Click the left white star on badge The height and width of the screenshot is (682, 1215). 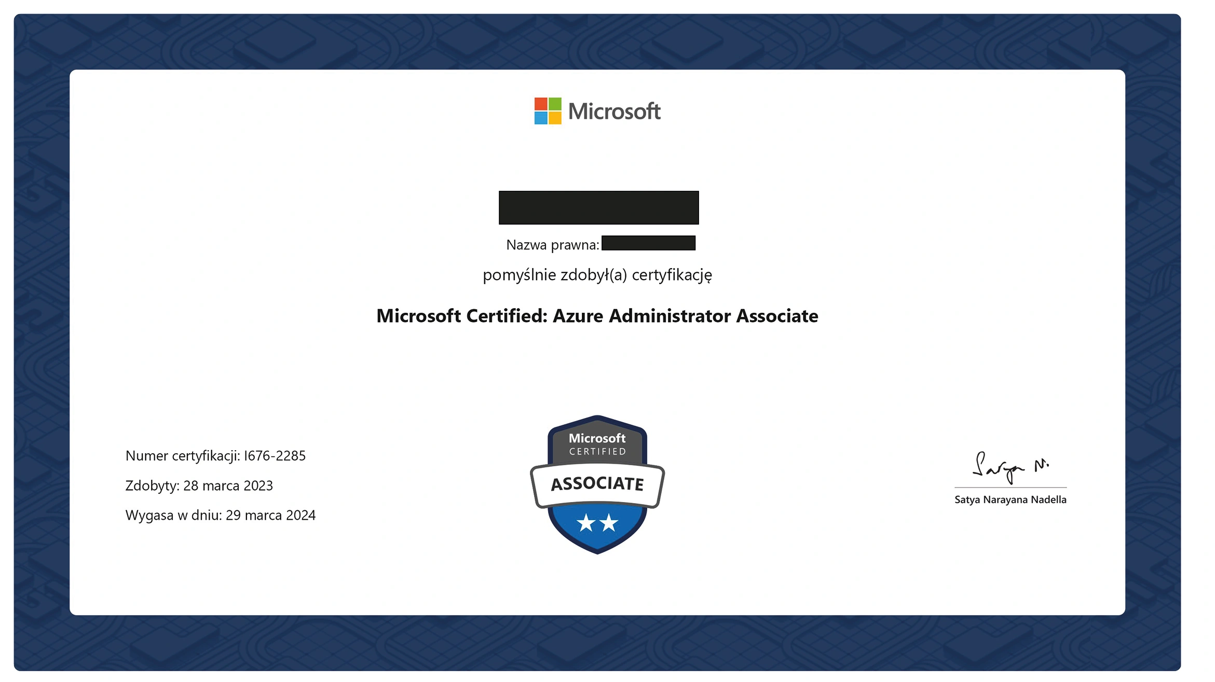pos(586,523)
